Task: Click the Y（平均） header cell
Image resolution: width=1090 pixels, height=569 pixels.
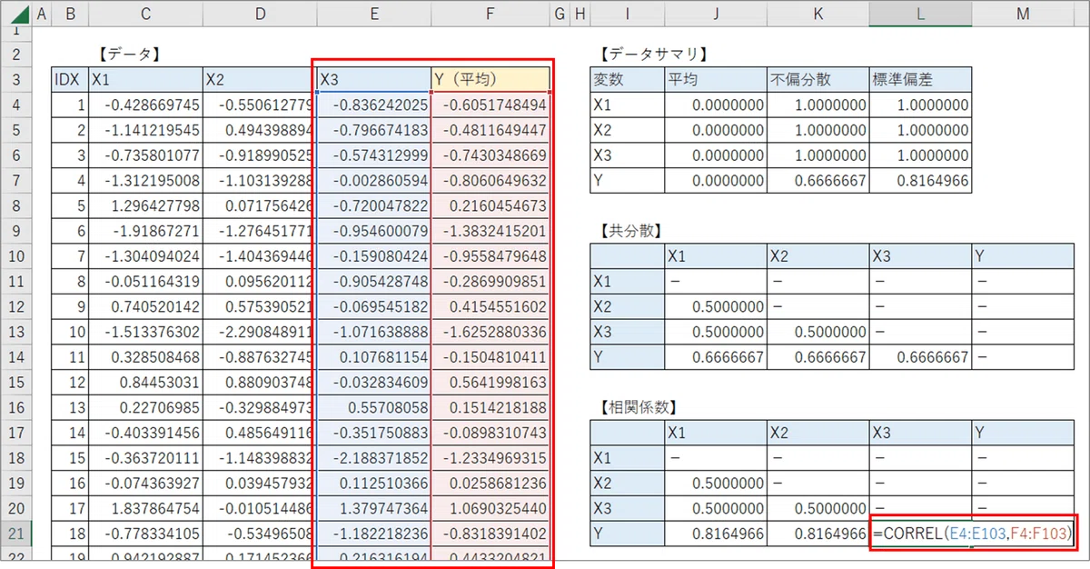Action: (x=490, y=80)
